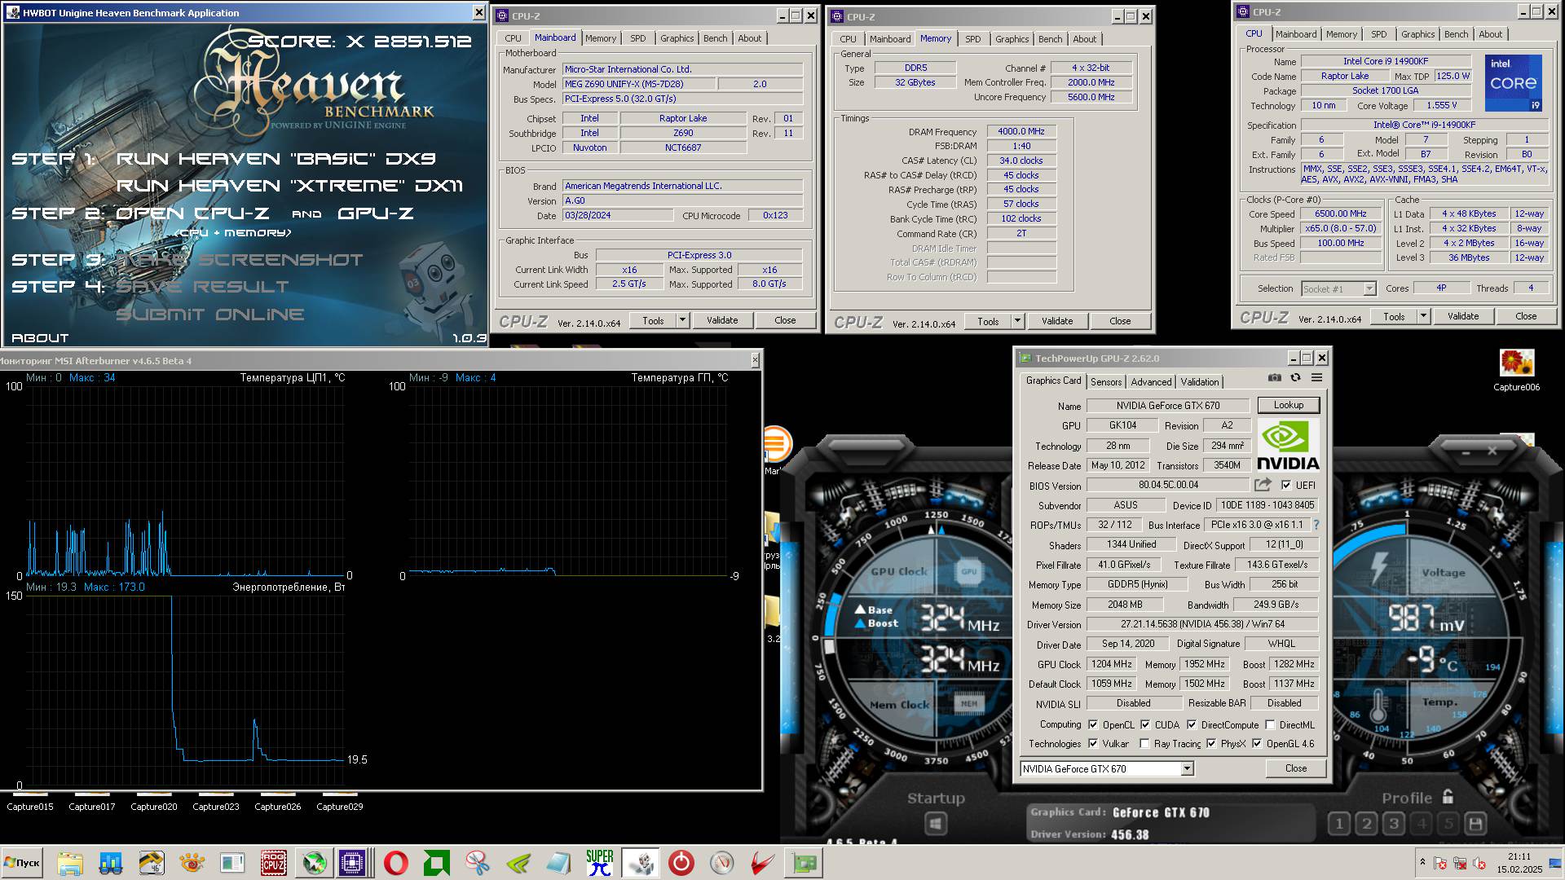Click the GPU-Z refresh icon
The width and height of the screenshot is (1565, 880).
click(1295, 378)
